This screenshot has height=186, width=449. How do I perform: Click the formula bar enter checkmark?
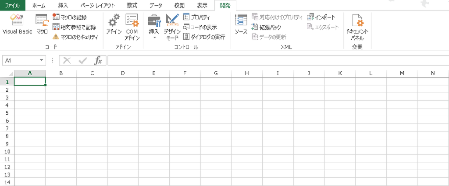(82, 61)
